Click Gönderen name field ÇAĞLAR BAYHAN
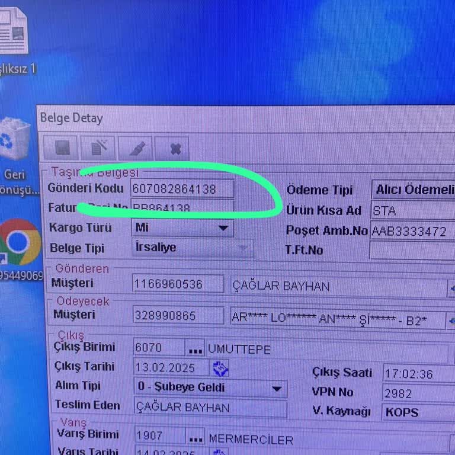The height and width of the screenshot is (455, 455). coord(338,287)
